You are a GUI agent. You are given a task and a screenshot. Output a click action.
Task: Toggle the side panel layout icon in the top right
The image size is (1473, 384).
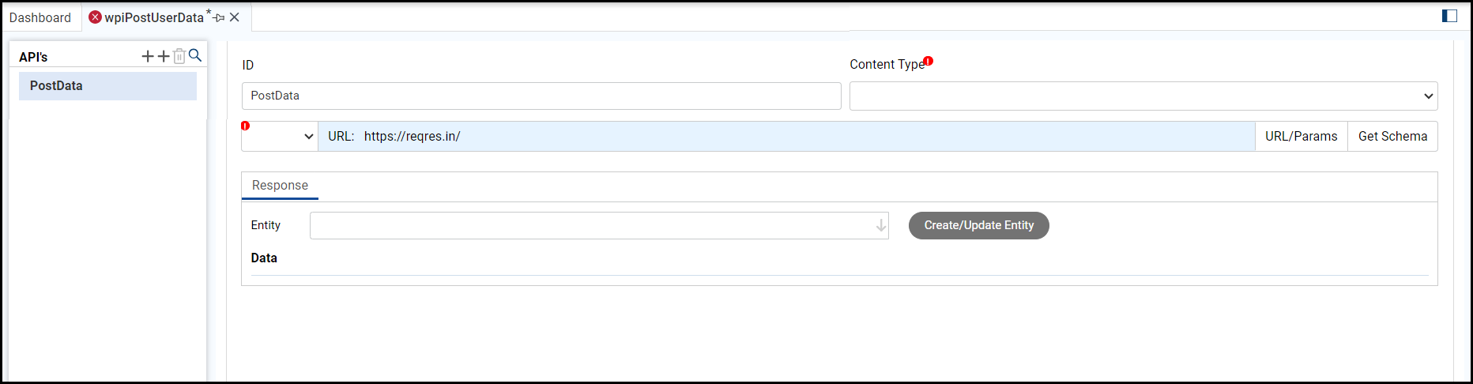coord(1449,16)
